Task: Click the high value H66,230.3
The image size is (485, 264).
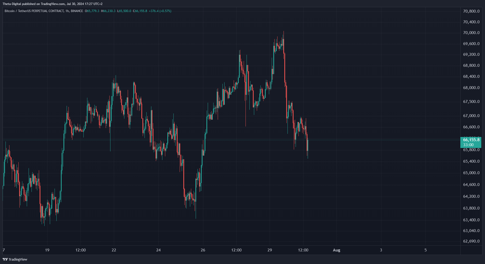Action: point(108,11)
